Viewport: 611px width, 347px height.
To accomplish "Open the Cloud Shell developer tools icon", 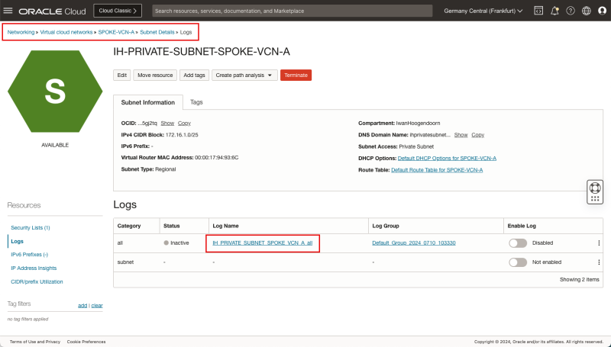I will click(x=538, y=11).
